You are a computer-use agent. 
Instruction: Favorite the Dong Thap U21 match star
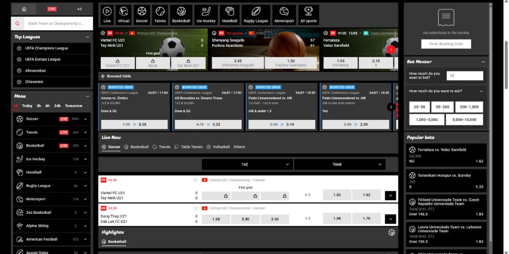click(195, 208)
